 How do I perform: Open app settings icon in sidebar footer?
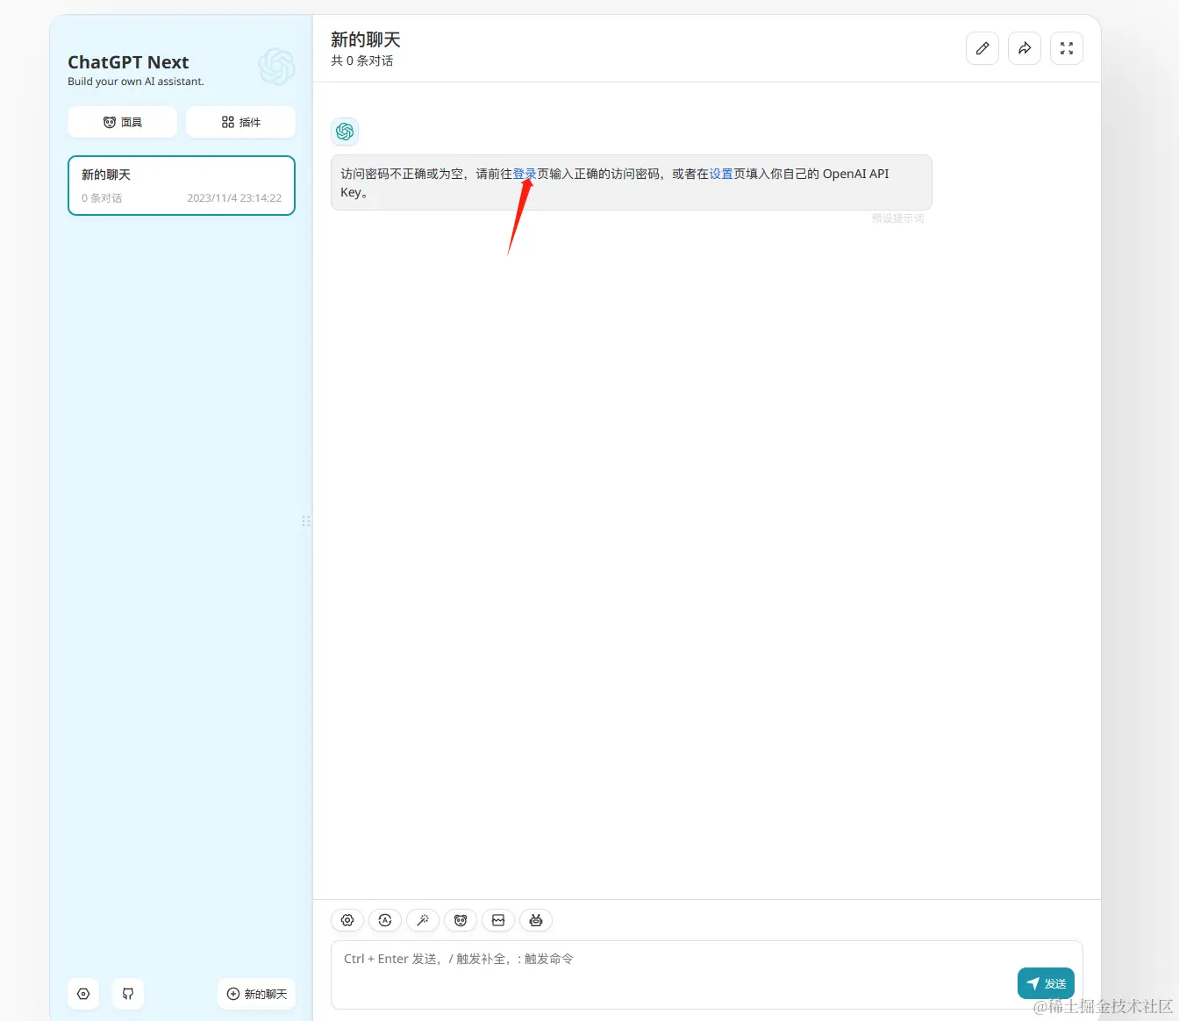(x=83, y=994)
